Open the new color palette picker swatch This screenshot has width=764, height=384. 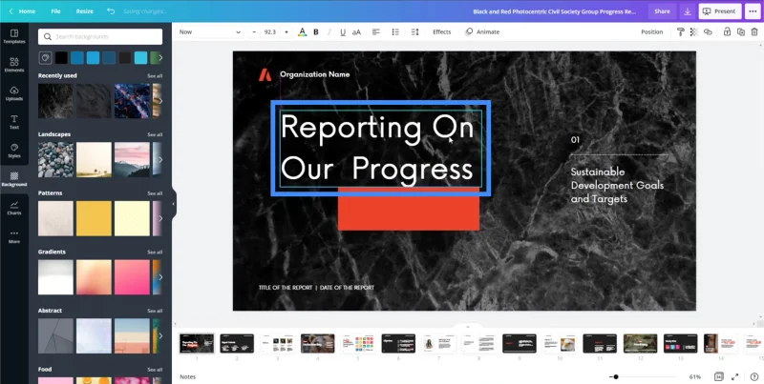(x=45, y=58)
